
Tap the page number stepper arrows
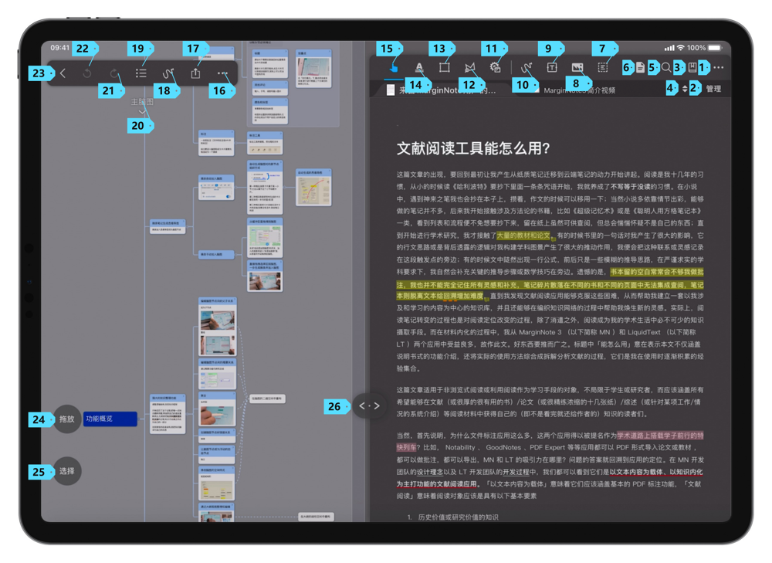(x=685, y=88)
